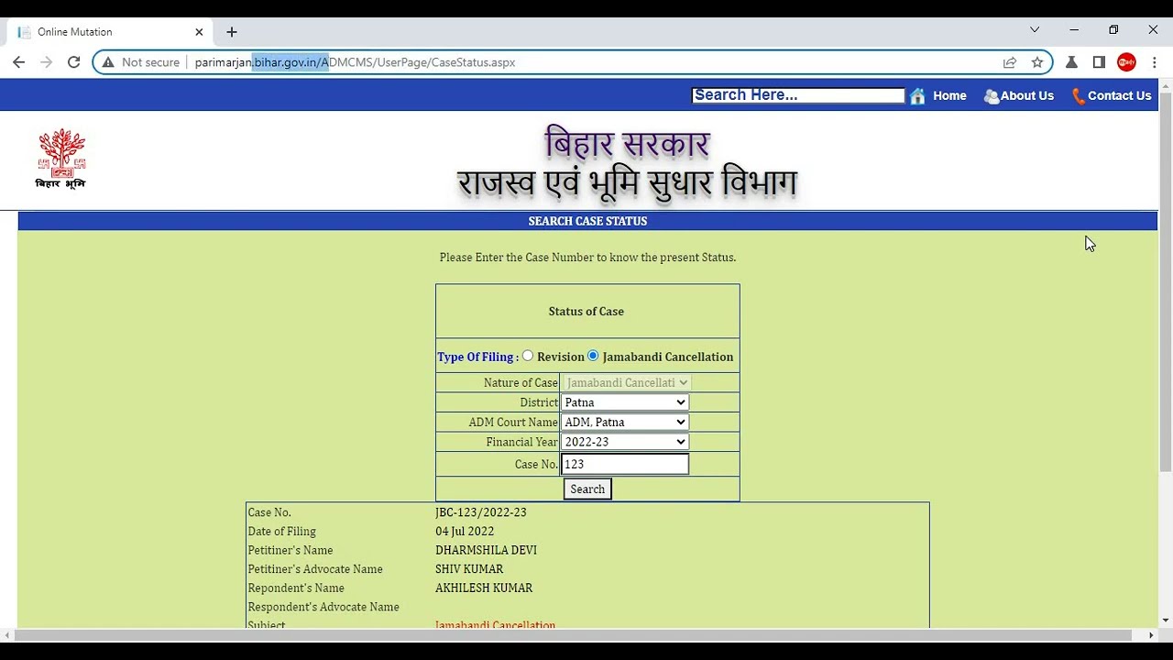Click the red profile avatar icon
The image size is (1173, 660).
pos(1126,62)
